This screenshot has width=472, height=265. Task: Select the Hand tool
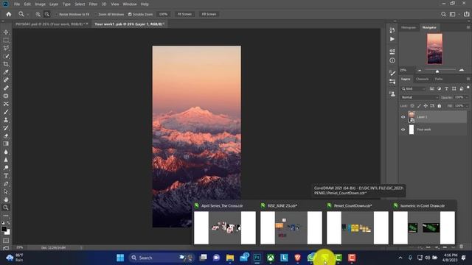point(6,199)
